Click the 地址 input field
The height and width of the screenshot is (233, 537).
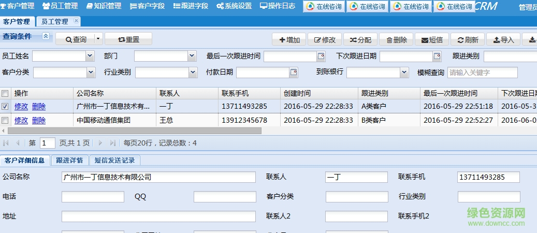158,216
